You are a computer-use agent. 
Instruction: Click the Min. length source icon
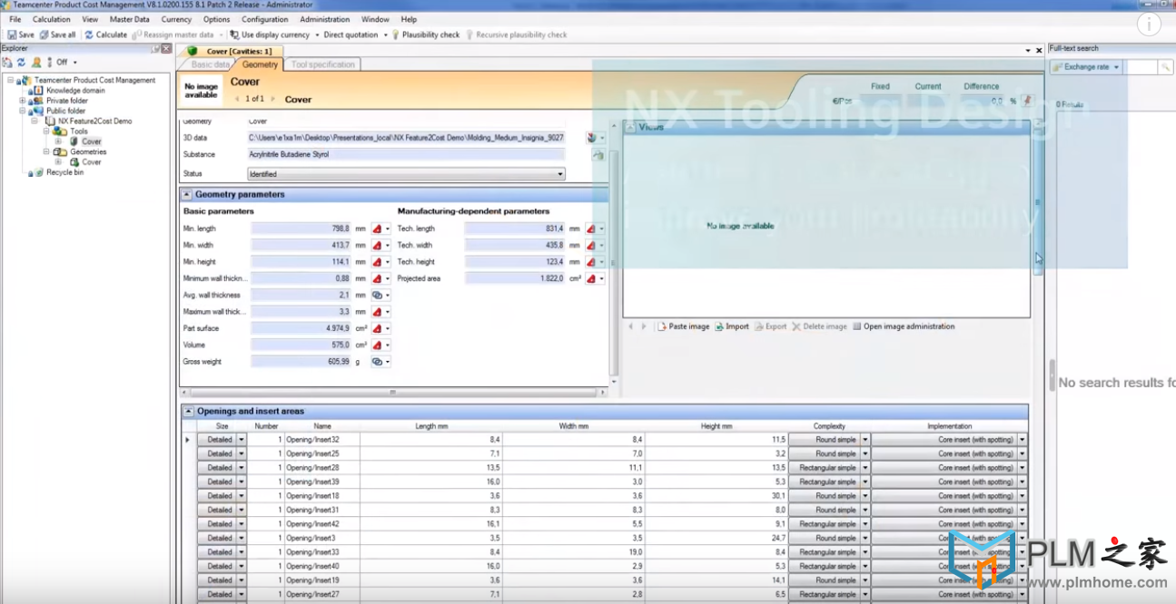tap(376, 229)
